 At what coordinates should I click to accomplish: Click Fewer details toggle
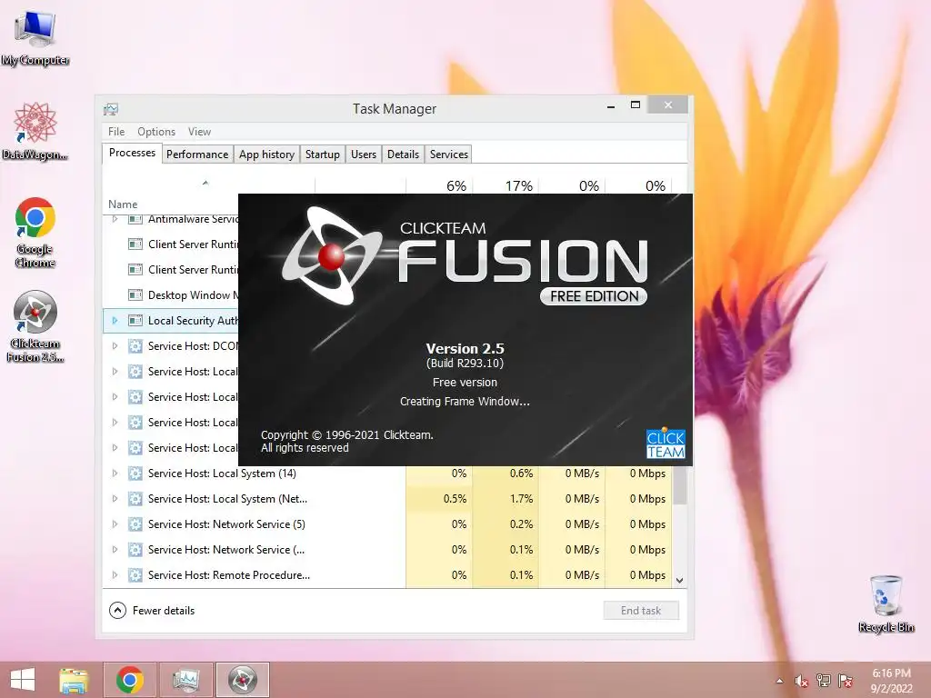pos(152,610)
